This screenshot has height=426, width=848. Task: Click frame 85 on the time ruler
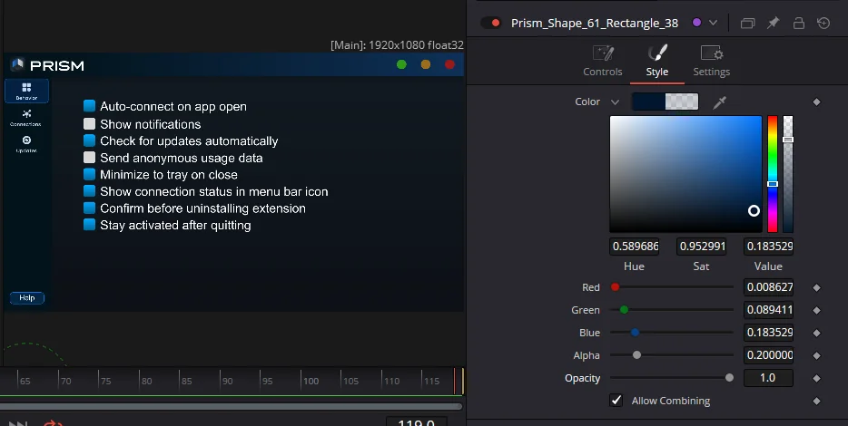tap(187, 382)
